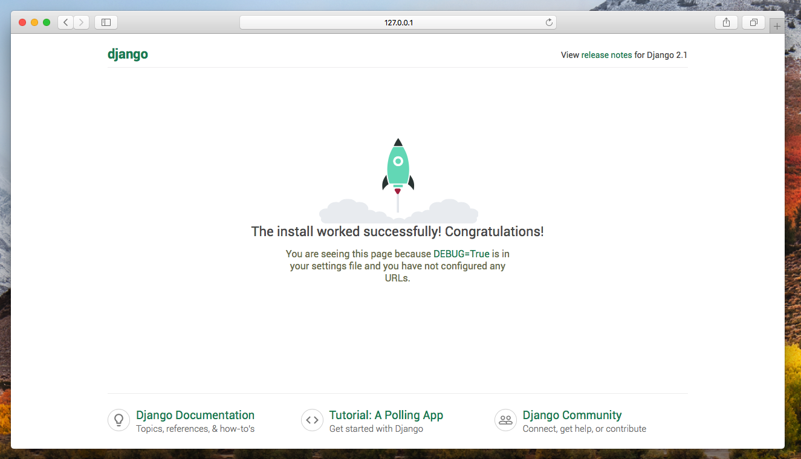
Task: Show the Safari sidebar
Action: [x=106, y=22]
